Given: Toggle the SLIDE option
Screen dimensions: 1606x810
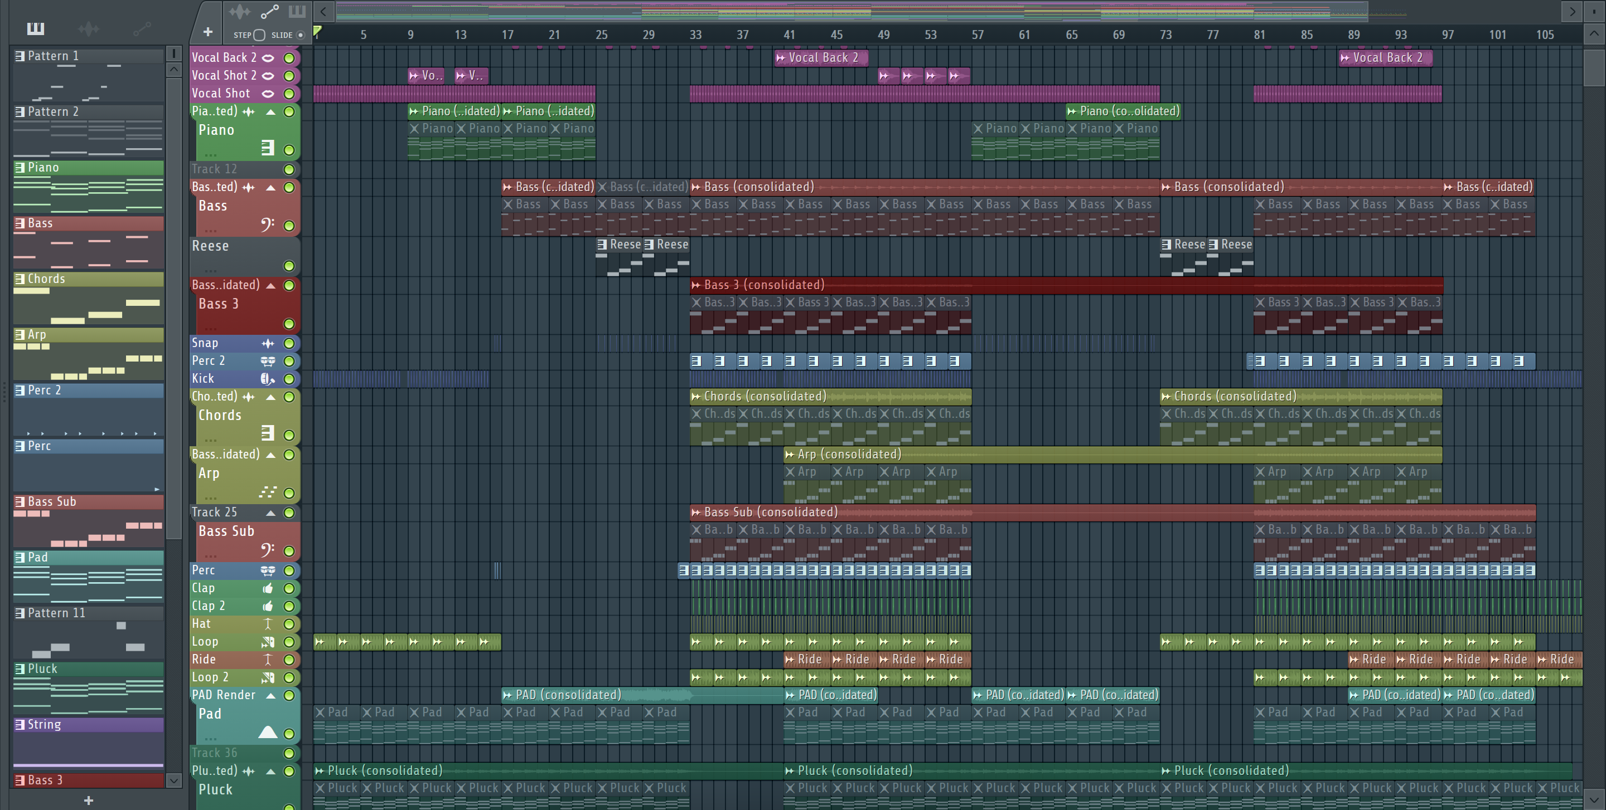Looking at the screenshot, I should (301, 35).
